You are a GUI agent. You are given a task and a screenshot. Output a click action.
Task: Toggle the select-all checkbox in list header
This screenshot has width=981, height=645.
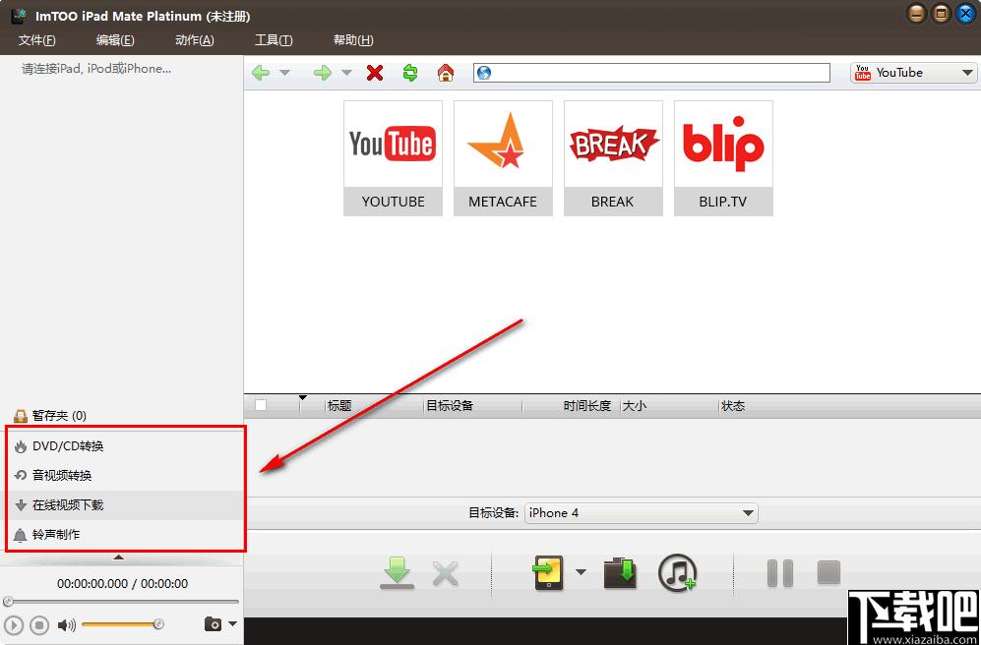261,405
